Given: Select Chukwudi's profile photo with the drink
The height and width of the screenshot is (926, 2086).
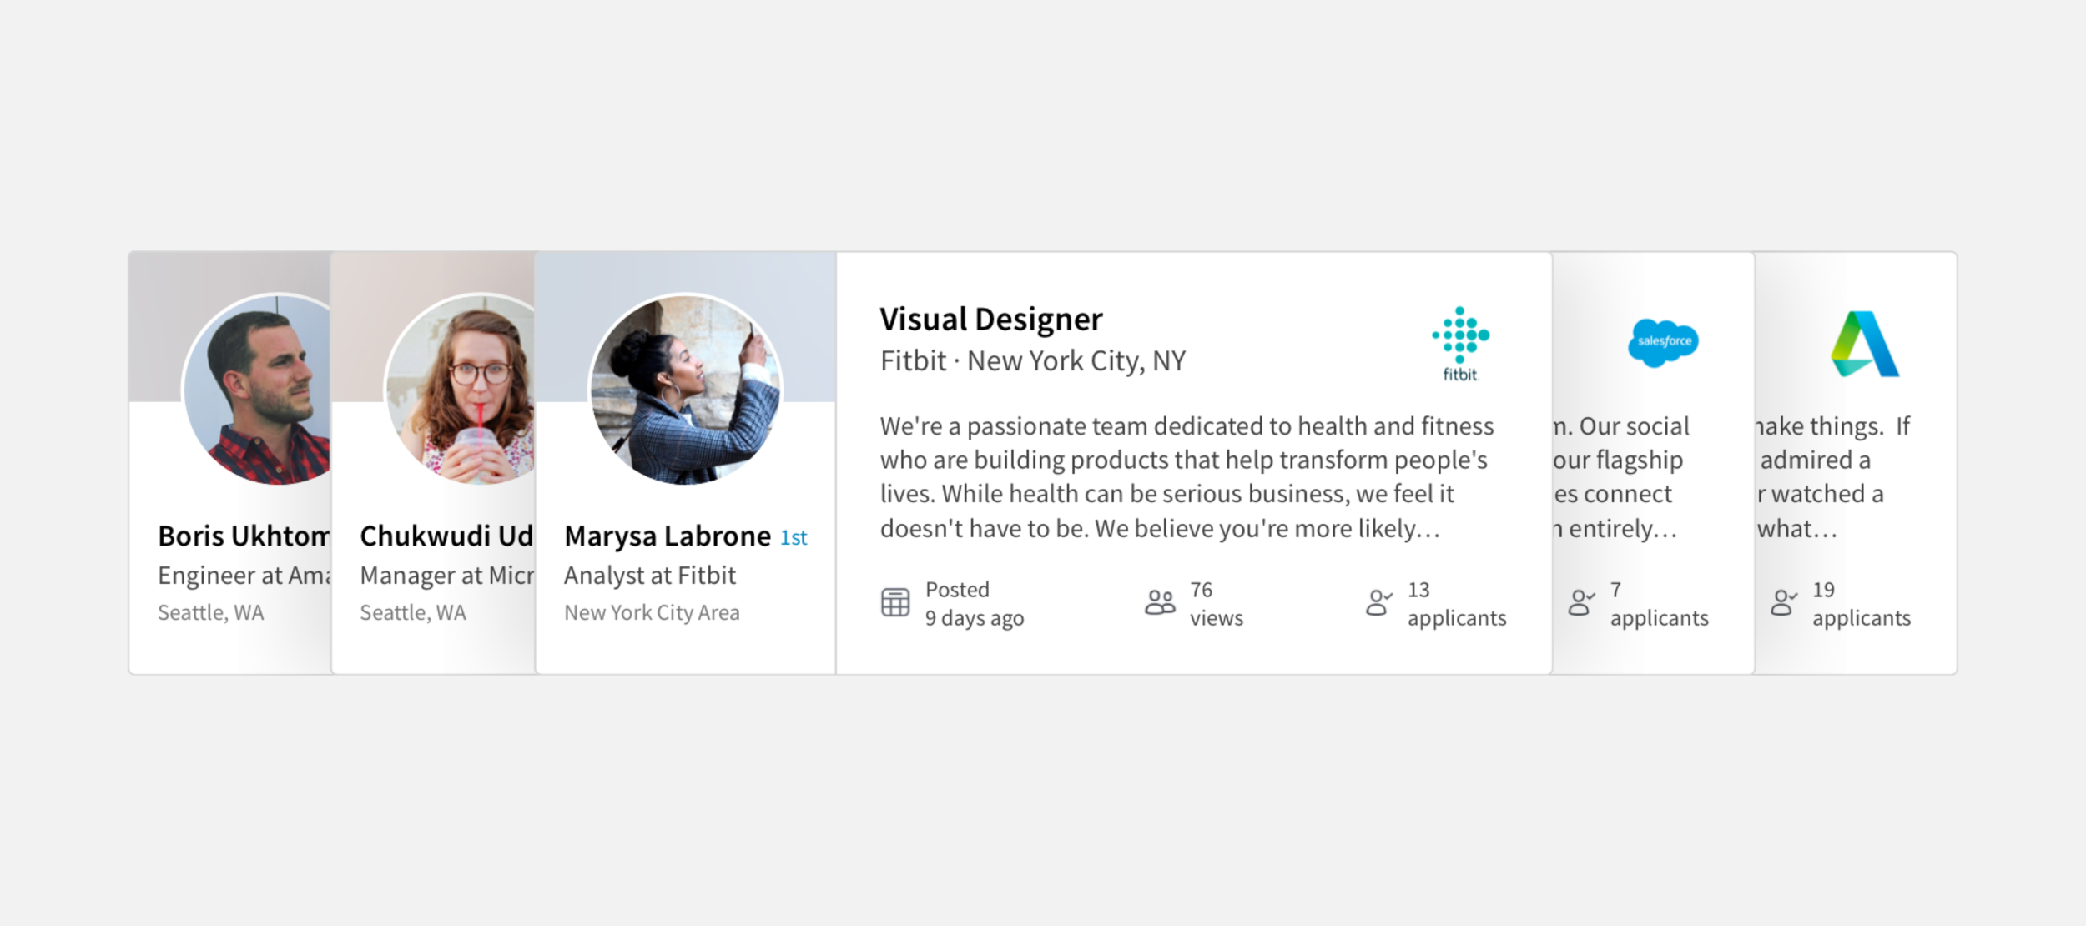Looking at the screenshot, I should click(460, 390).
